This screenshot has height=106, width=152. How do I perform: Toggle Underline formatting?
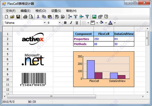point(77,23)
